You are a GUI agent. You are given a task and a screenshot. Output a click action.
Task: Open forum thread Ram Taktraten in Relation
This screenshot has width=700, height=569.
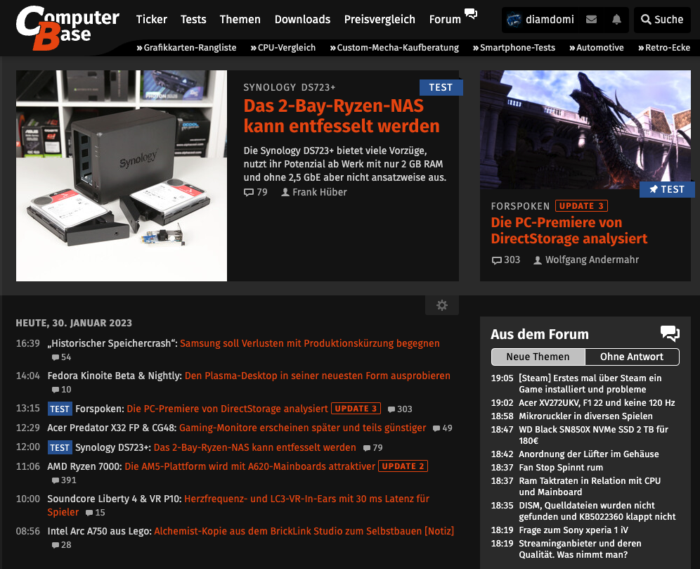click(x=589, y=487)
